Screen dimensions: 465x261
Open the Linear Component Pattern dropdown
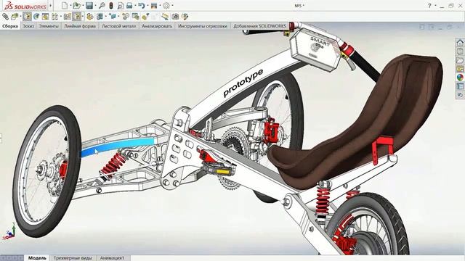pos(60,17)
